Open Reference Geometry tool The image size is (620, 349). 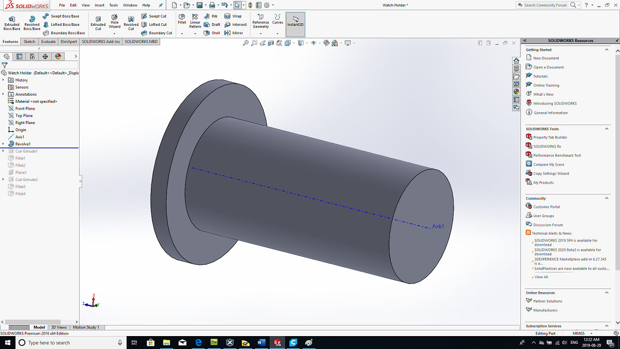(x=260, y=21)
